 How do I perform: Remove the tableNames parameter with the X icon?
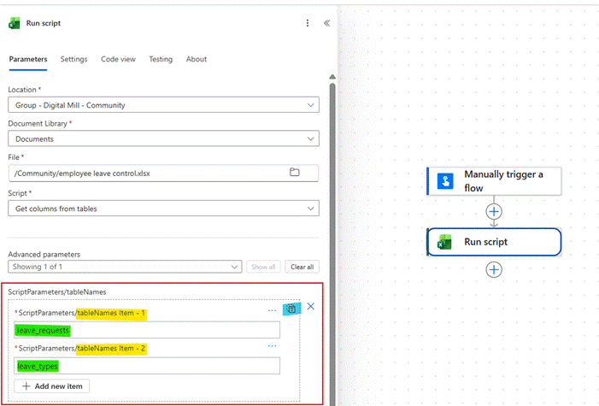[x=310, y=306]
